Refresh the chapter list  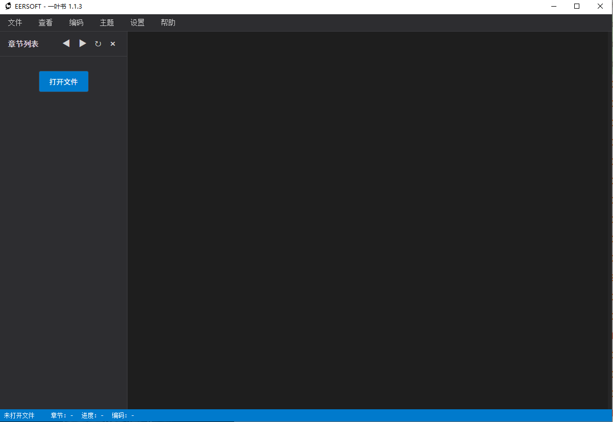98,44
